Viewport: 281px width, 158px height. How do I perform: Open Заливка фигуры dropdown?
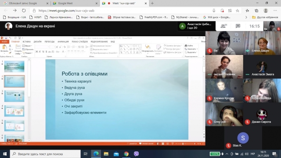173,46
